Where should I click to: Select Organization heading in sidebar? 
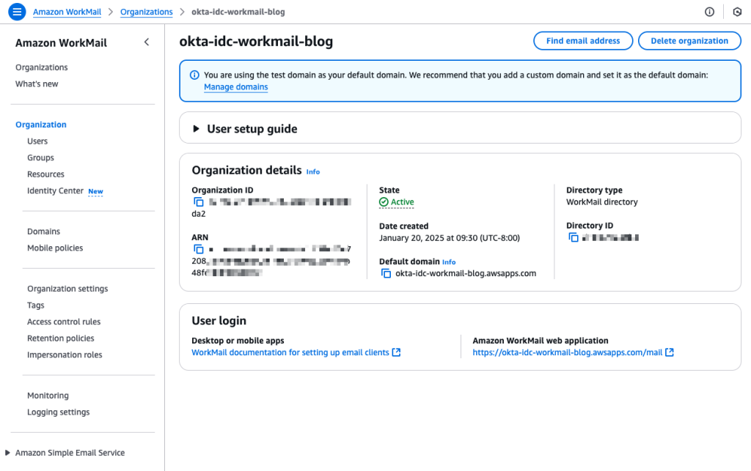41,125
